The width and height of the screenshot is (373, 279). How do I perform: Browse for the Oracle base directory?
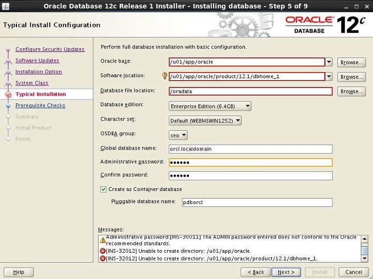[x=351, y=62]
